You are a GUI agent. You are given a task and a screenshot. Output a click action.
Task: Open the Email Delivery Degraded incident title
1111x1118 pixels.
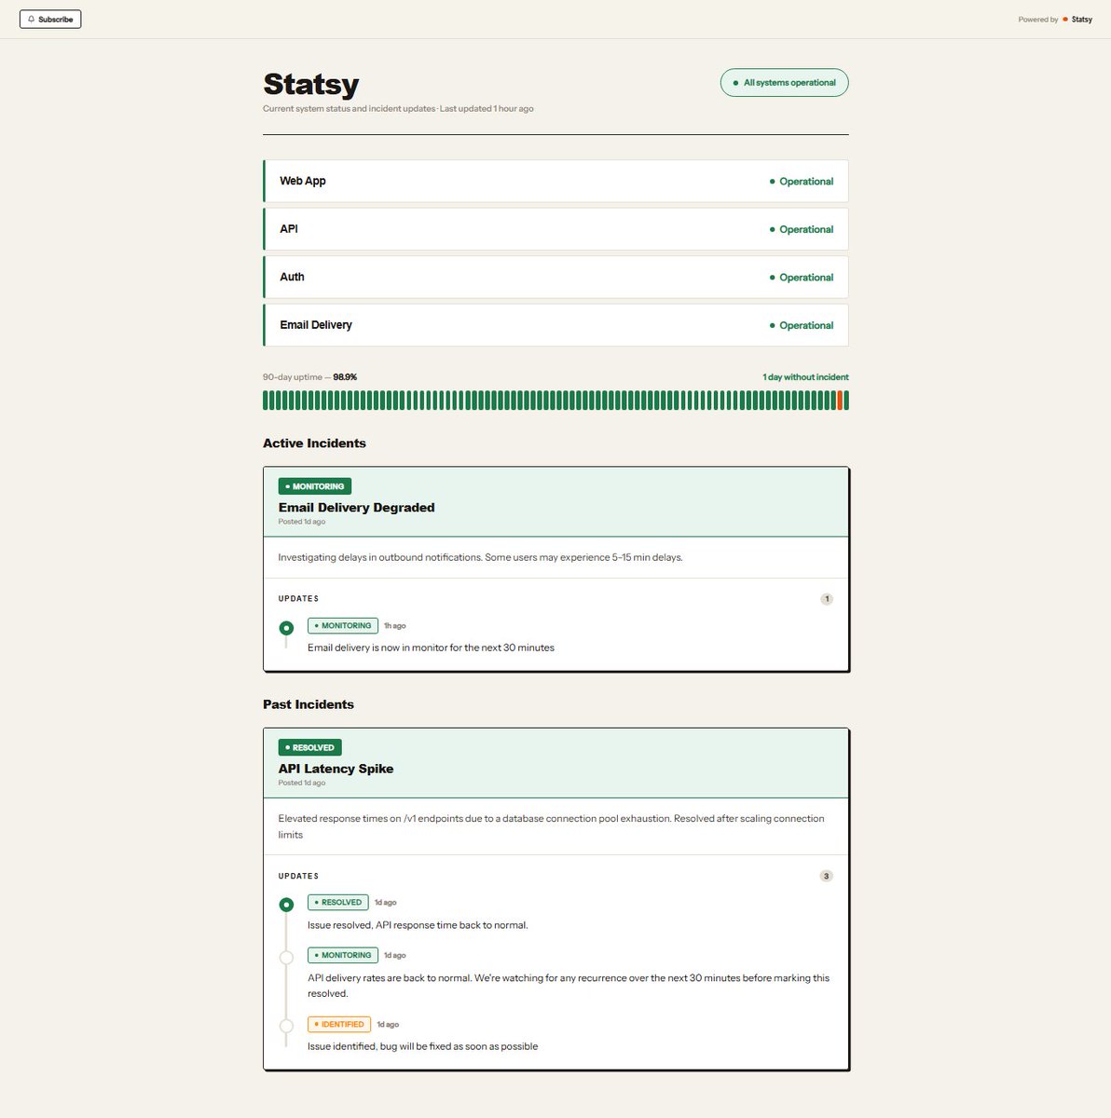coord(356,508)
